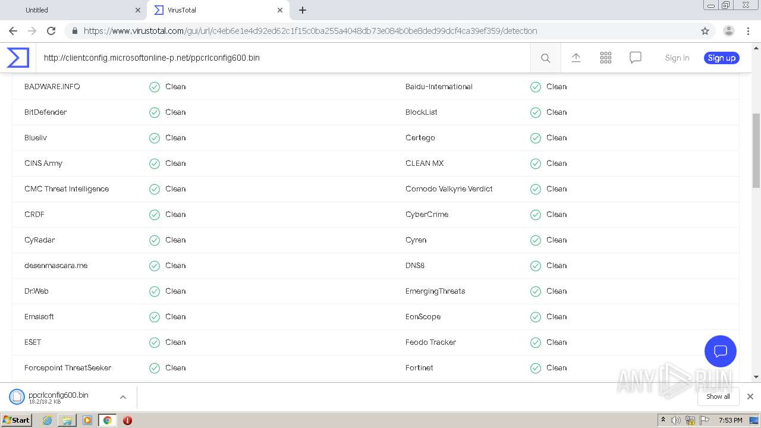Viewport: 761px width, 428px height.
Task: Select the Cyren engine label
Action: coord(416,240)
